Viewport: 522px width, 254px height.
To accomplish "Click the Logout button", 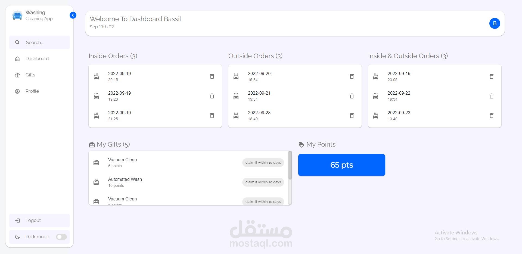I will tap(39, 221).
